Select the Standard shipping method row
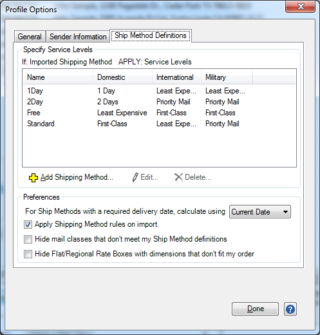Viewport: 320px width, 335px height. click(x=159, y=124)
